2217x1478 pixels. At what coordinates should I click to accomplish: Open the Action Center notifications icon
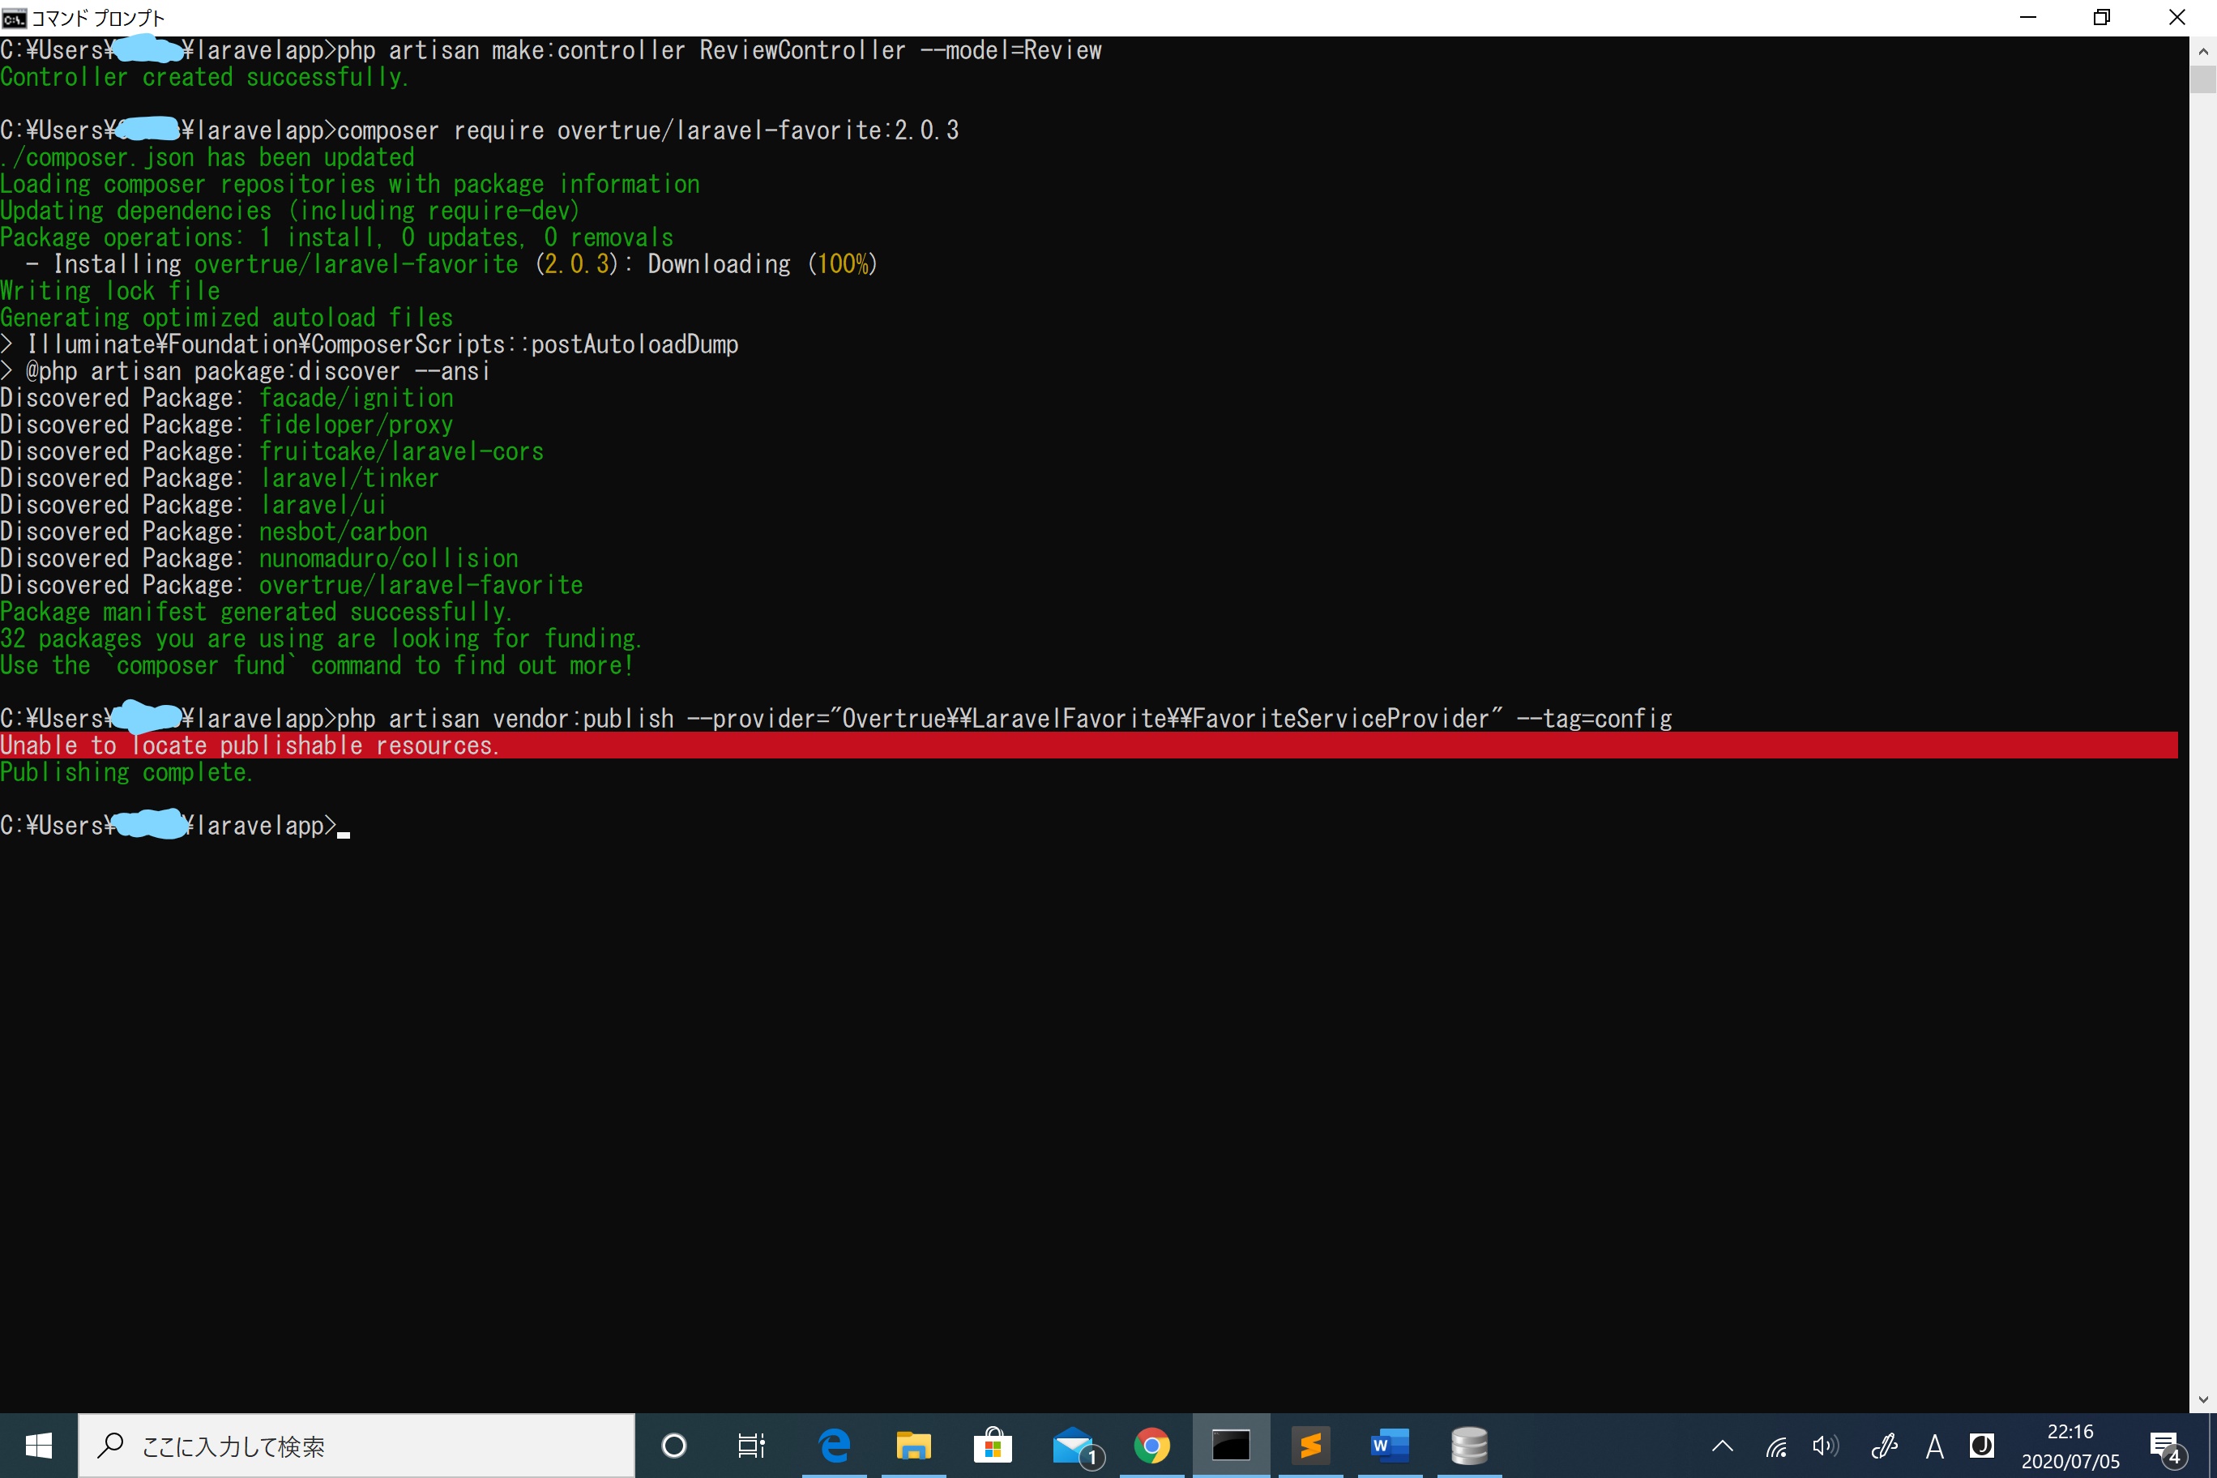click(2165, 1447)
